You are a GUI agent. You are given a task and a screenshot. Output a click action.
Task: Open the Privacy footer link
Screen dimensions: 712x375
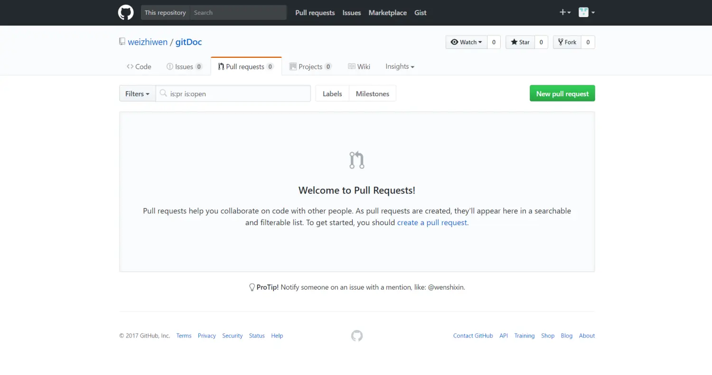click(x=207, y=336)
